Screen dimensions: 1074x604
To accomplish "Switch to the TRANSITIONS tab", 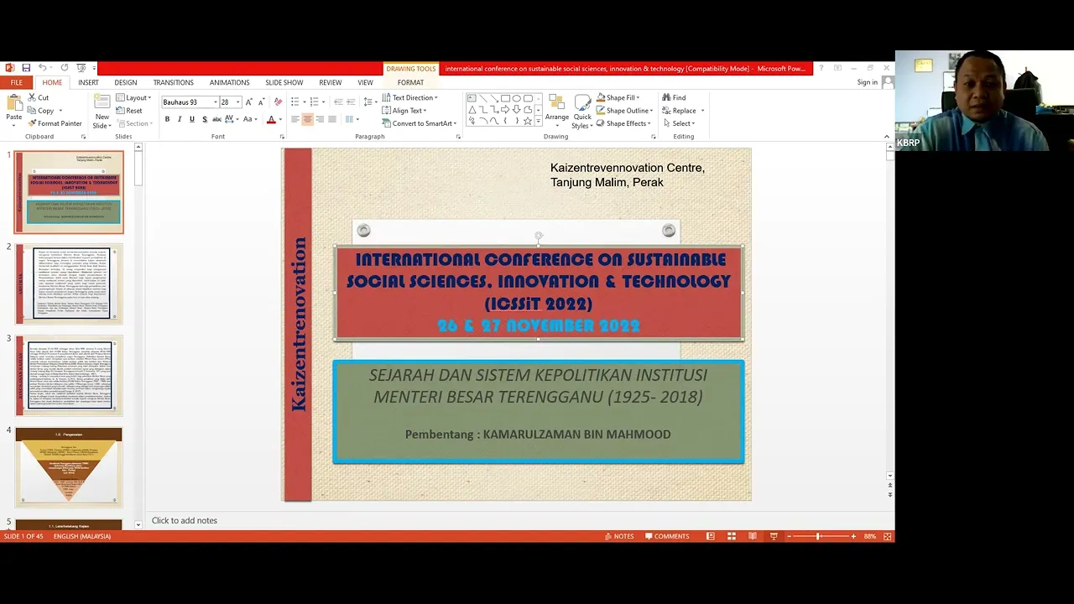I will (x=173, y=82).
